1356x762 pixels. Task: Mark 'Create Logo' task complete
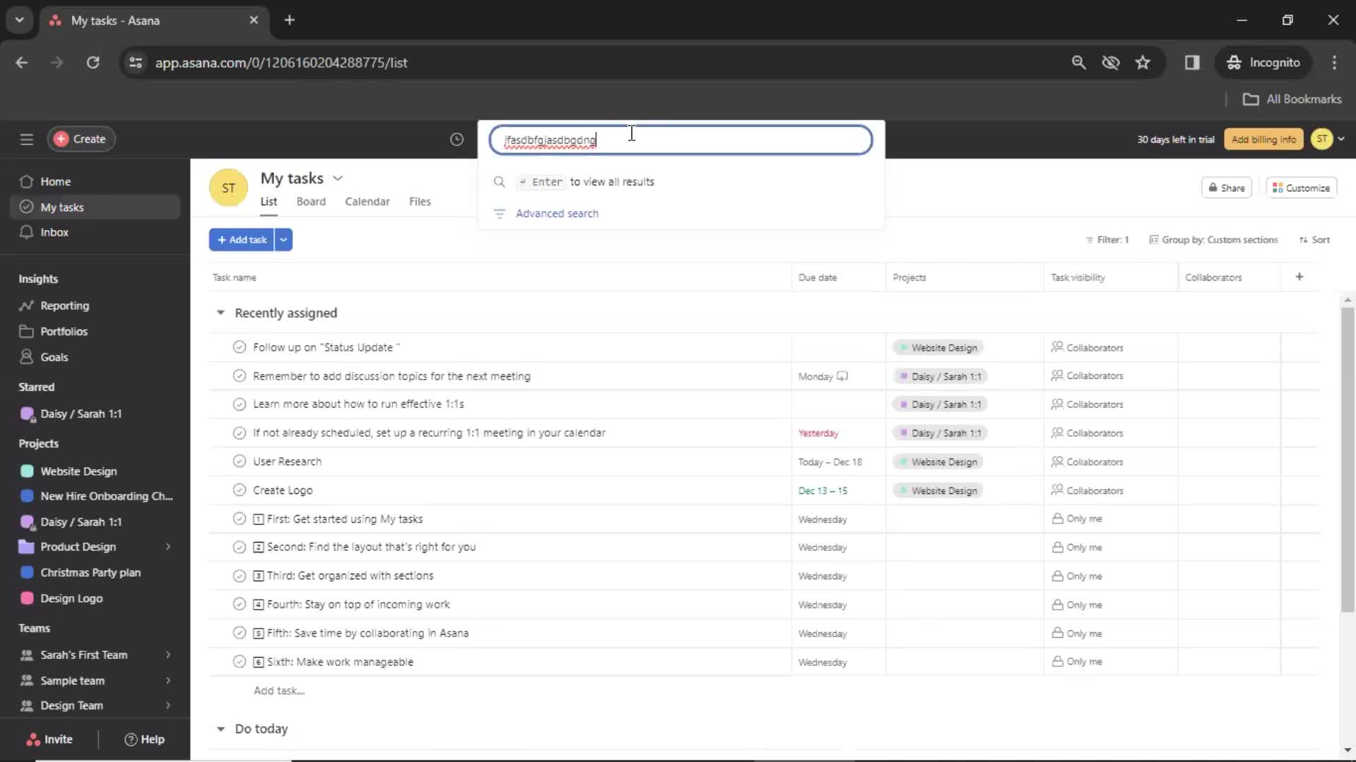click(x=239, y=490)
